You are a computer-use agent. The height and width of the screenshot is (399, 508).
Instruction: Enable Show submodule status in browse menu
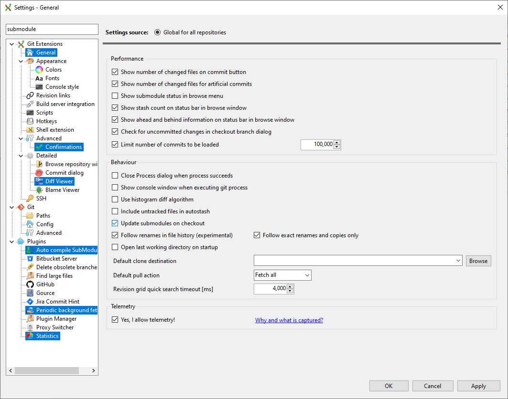click(x=115, y=95)
